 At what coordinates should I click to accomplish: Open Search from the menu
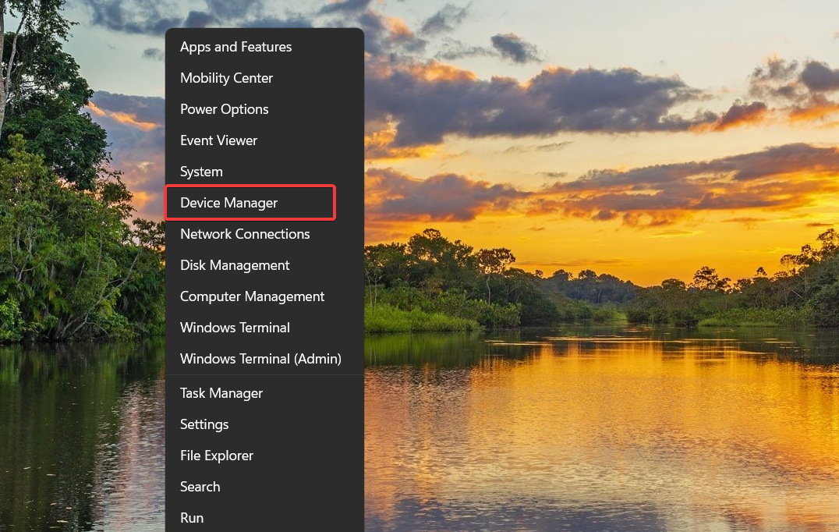tap(200, 486)
